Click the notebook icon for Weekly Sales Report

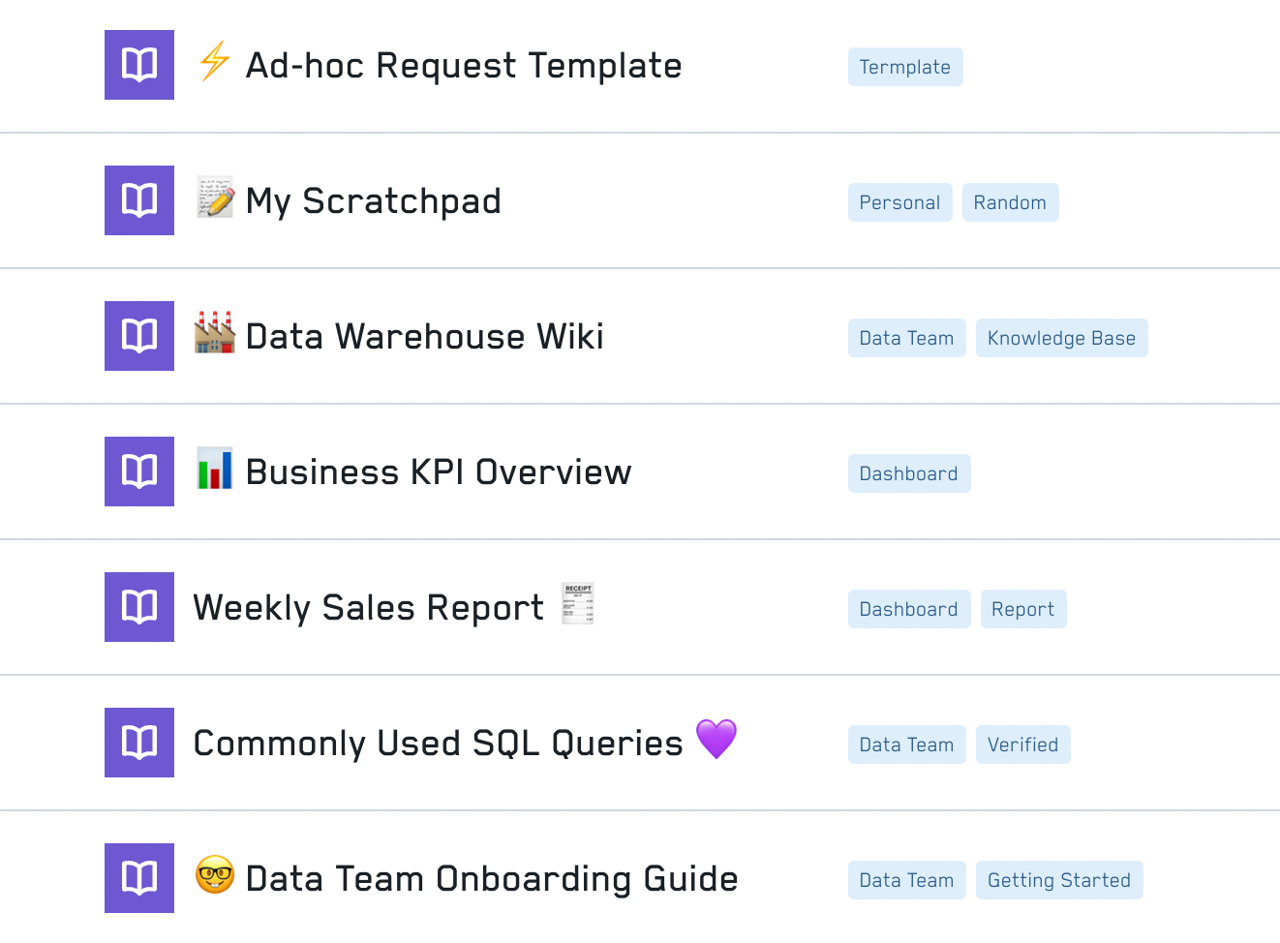coord(139,607)
